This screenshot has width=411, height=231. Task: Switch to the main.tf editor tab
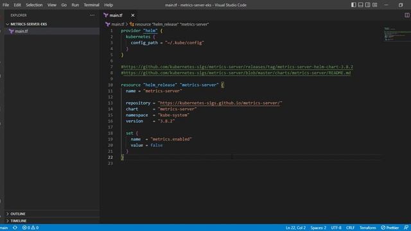point(116,15)
